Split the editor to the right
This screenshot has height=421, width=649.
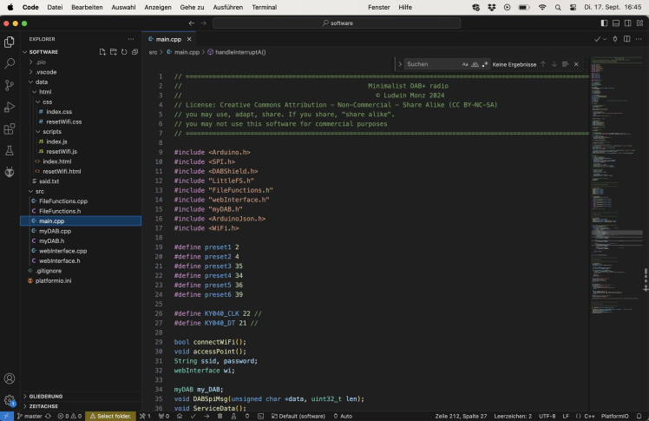[627, 39]
